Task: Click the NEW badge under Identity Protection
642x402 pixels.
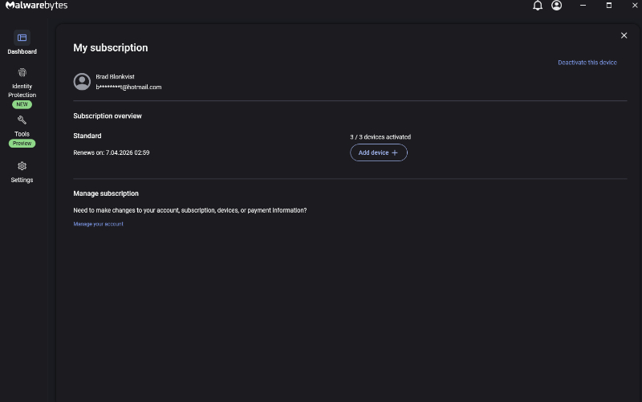Action: tap(22, 104)
